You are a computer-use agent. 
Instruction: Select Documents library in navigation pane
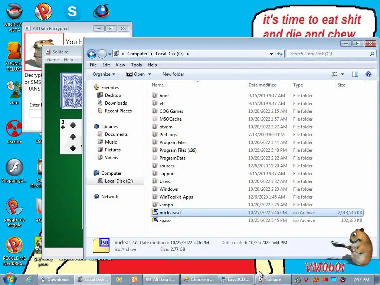point(116,134)
